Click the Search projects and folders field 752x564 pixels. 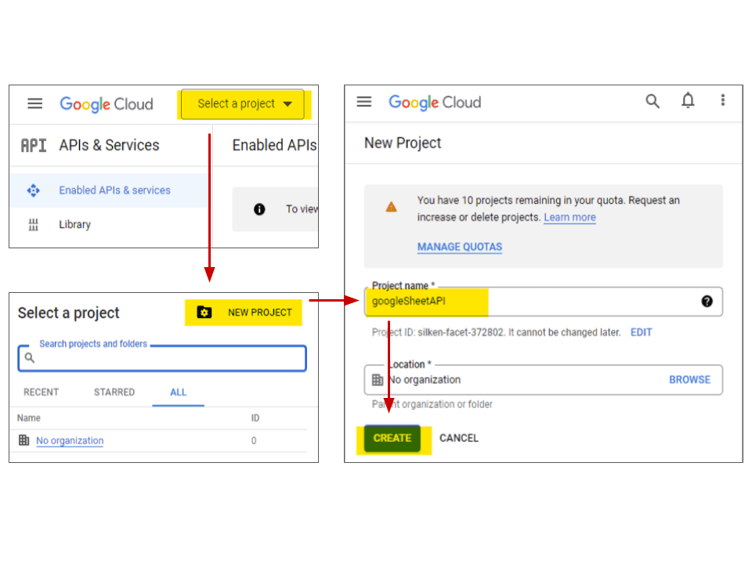(162, 358)
